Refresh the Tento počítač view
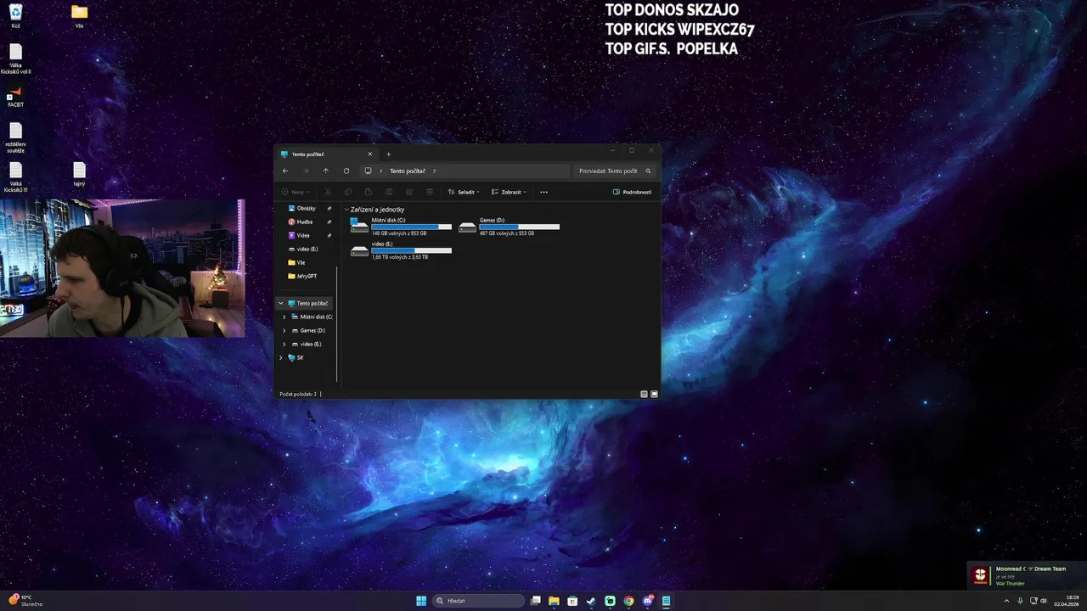 coord(346,171)
